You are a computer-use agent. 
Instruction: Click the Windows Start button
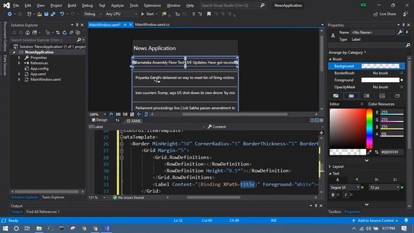coord(5,228)
